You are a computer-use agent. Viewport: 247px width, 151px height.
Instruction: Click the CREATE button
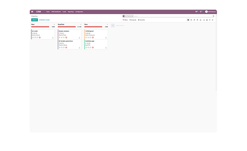[x=34, y=20]
